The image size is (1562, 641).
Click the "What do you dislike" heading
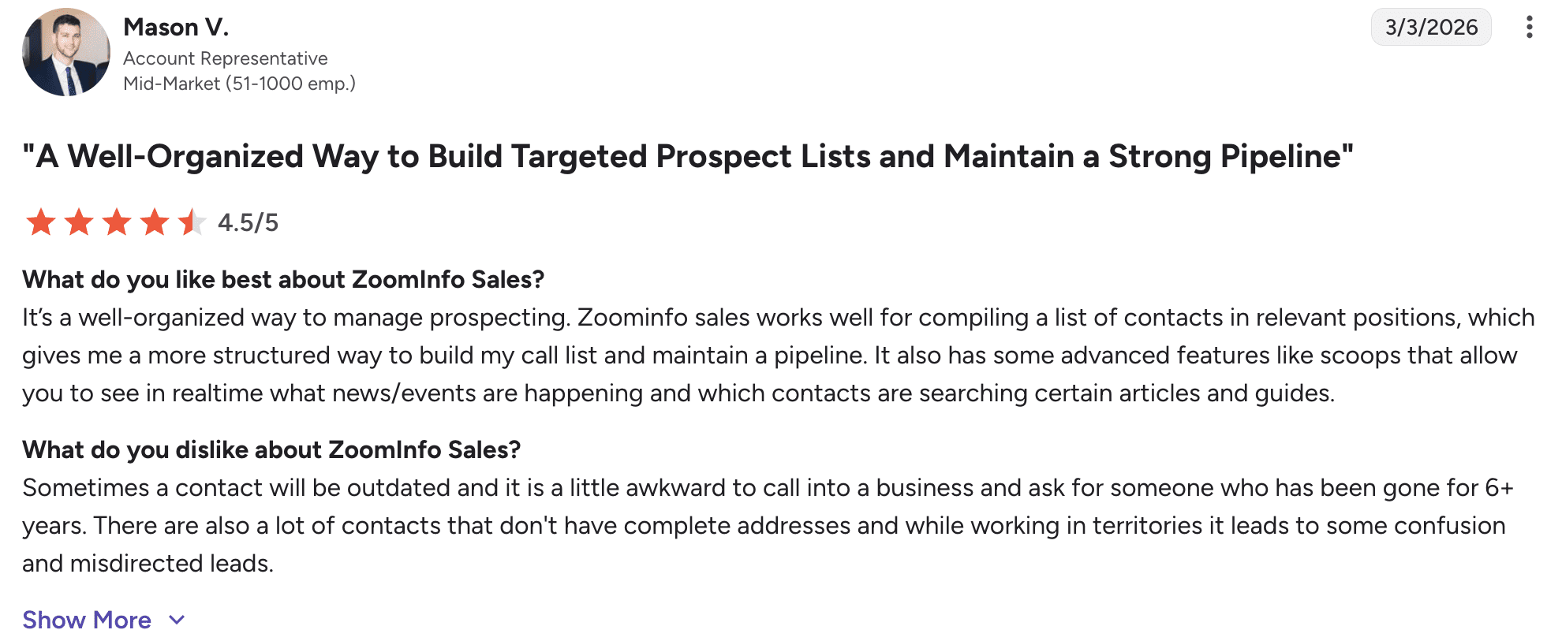(271, 450)
